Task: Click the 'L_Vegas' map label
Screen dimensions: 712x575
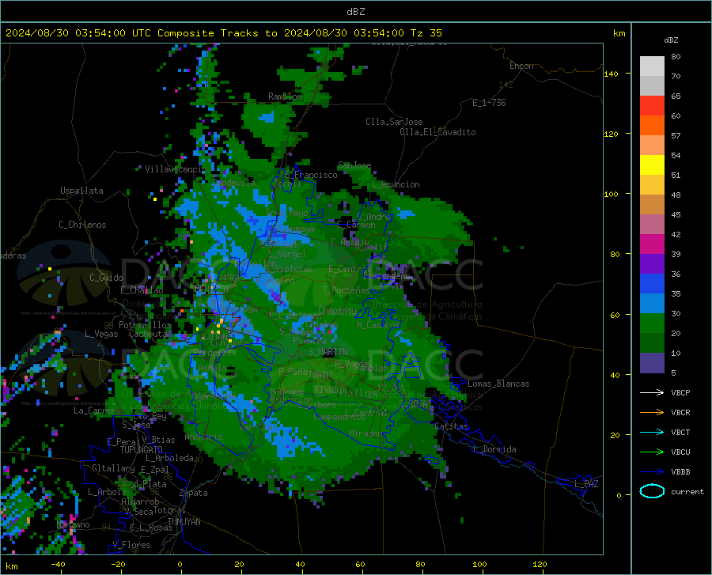Action: click(101, 334)
